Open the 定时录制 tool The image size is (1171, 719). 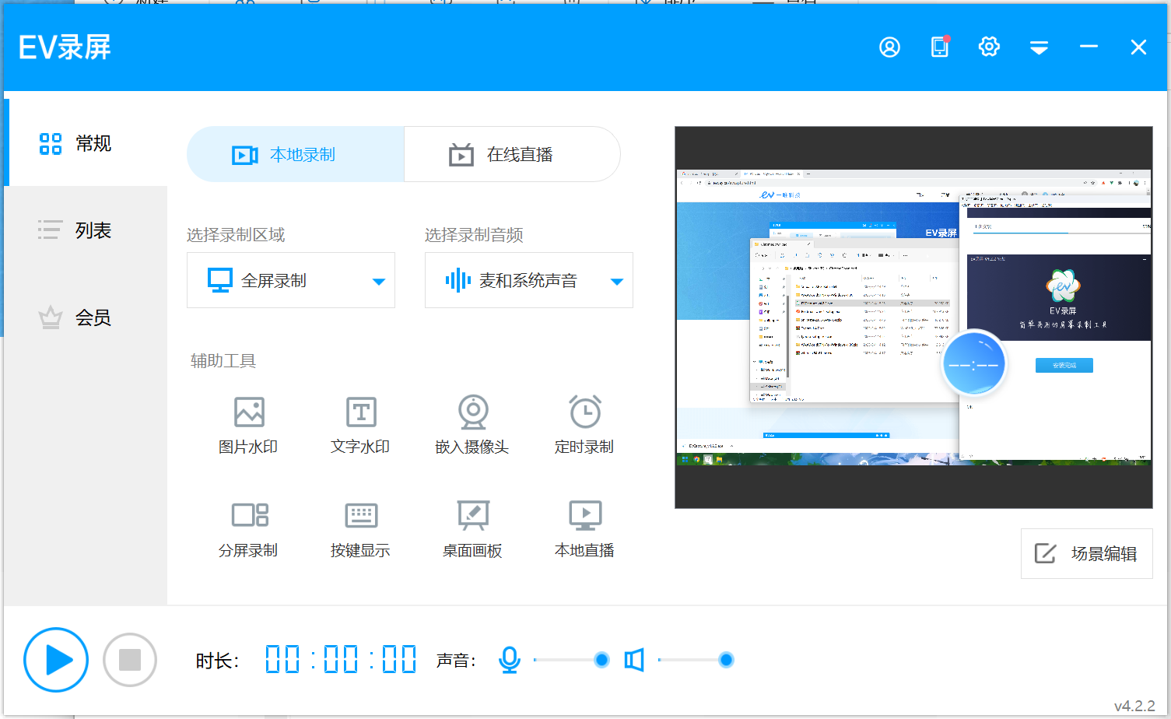[584, 425]
